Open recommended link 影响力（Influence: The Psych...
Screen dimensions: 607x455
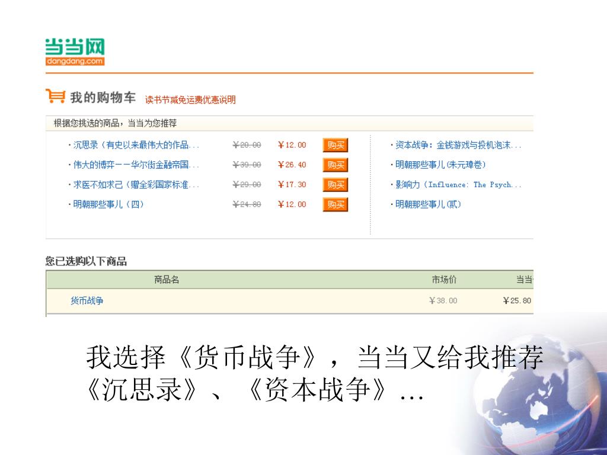click(x=458, y=185)
